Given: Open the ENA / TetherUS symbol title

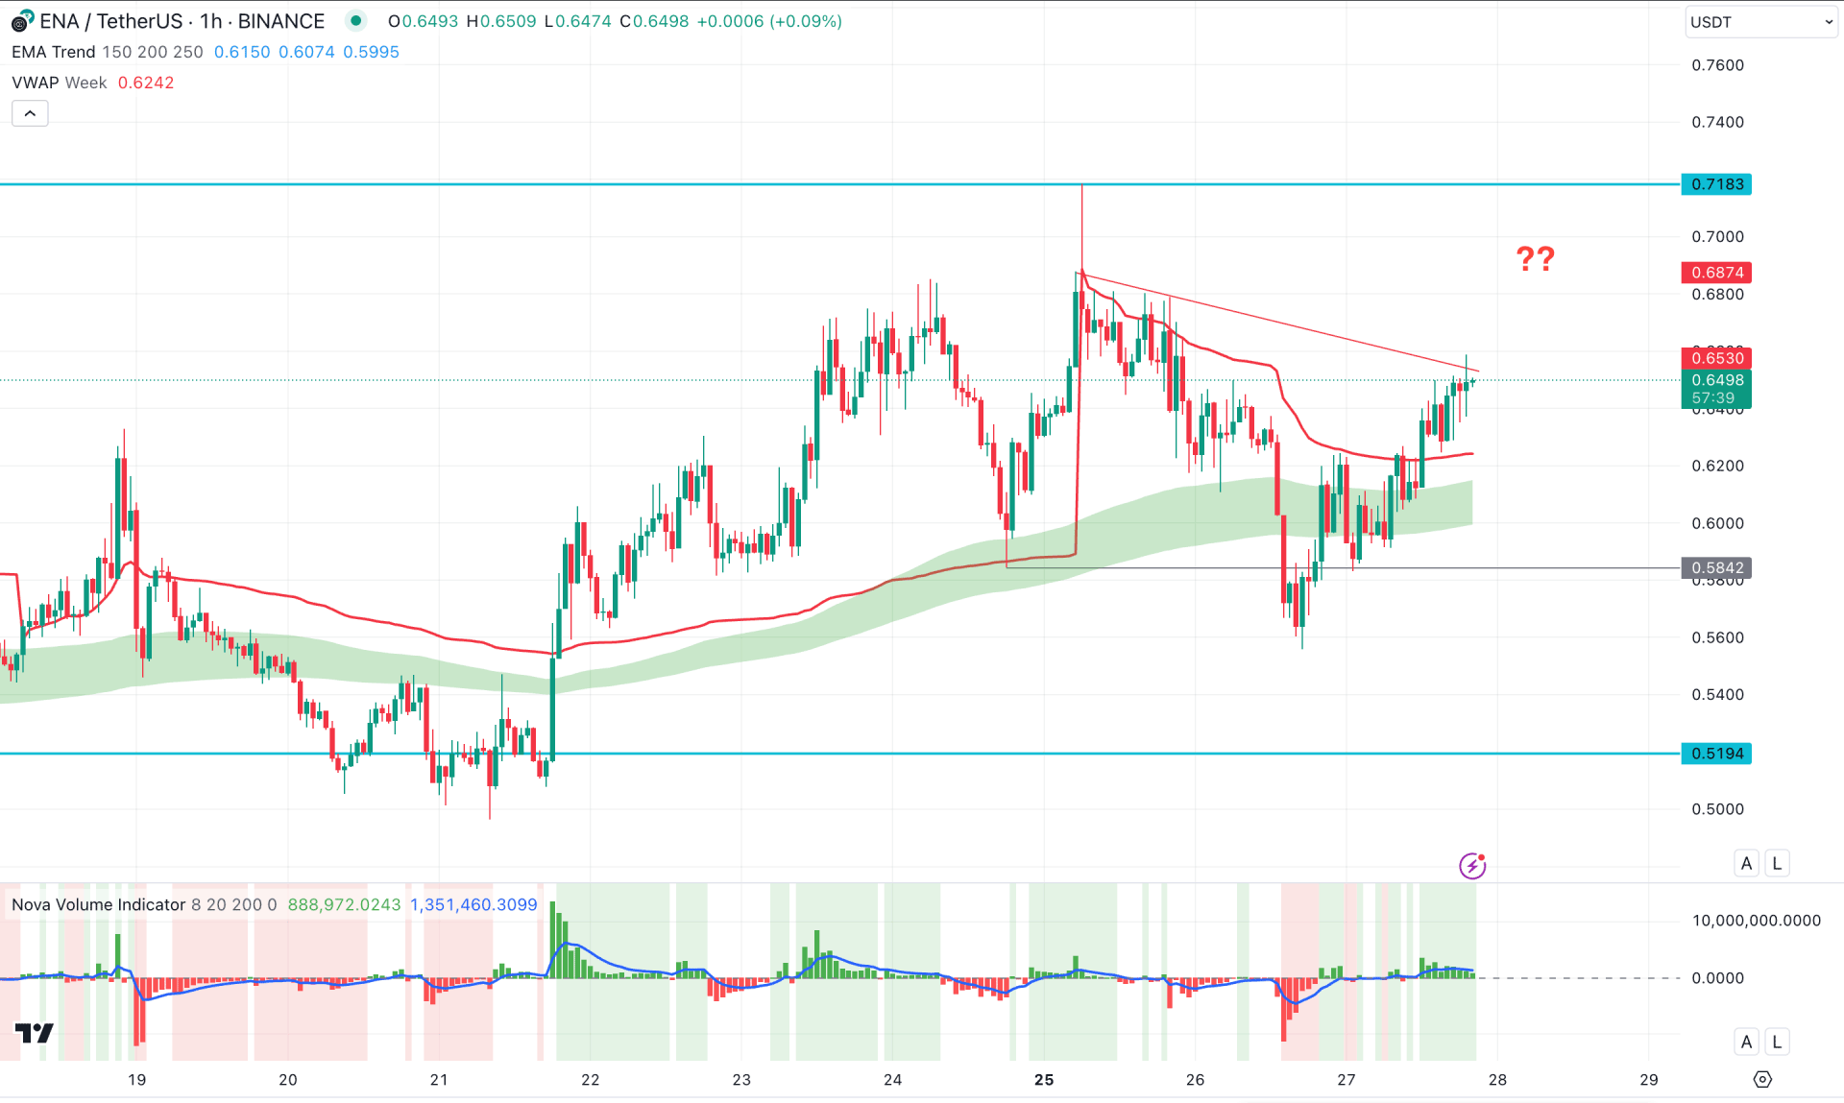Looking at the screenshot, I should 182,21.
